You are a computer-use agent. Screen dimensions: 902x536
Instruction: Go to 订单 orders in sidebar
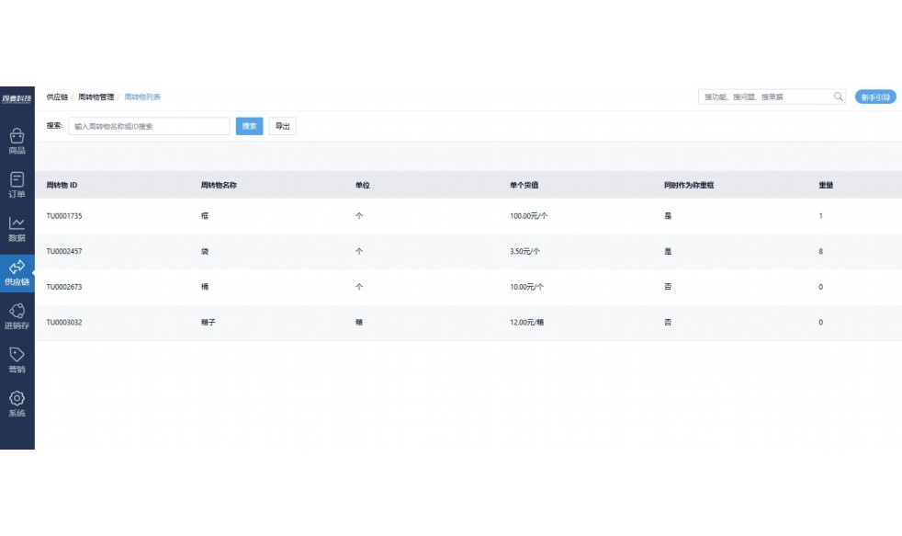point(17,184)
